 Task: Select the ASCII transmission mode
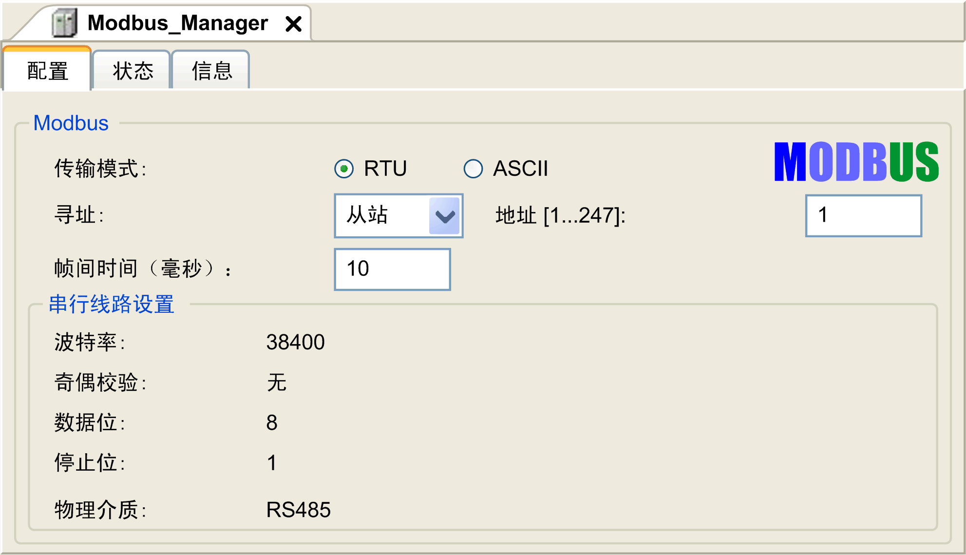[x=473, y=169]
